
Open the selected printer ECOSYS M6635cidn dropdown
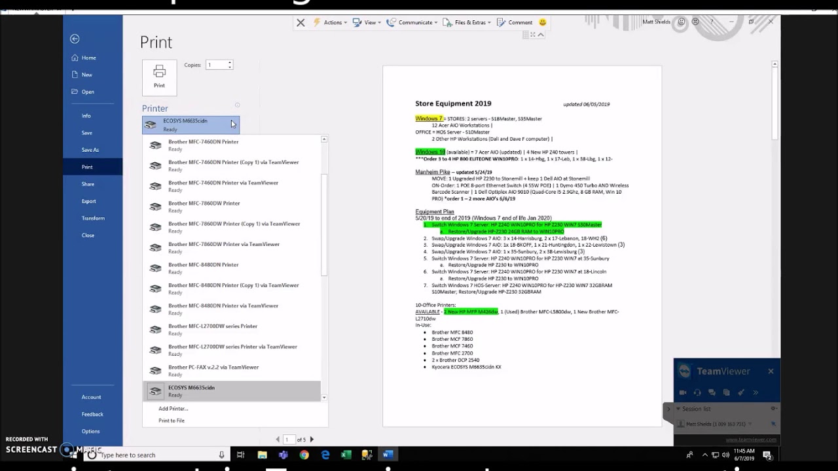[191, 124]
